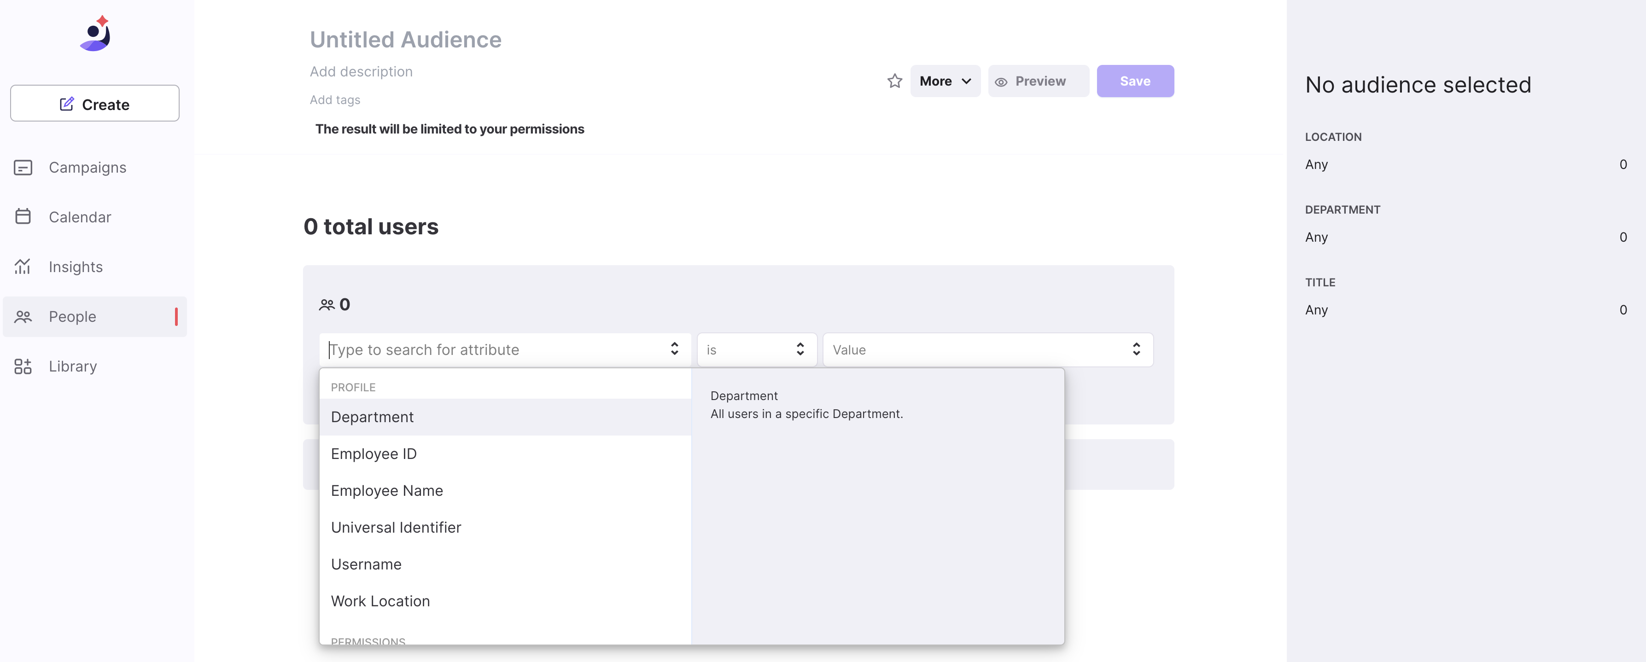Viewport: 1646px width, 662px height.
Task: Edit the Untitled Audience title
Action: pyautogui.click(x=406, y=40)
